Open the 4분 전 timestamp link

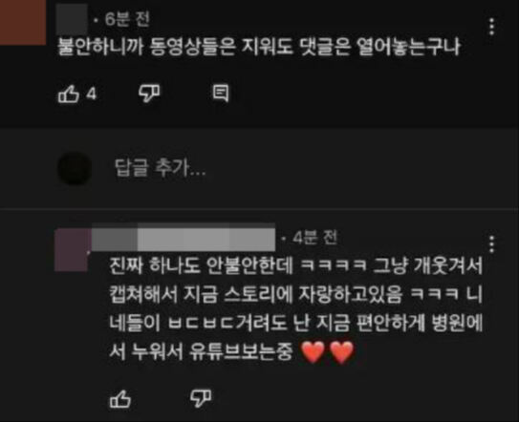coord(314,237)
